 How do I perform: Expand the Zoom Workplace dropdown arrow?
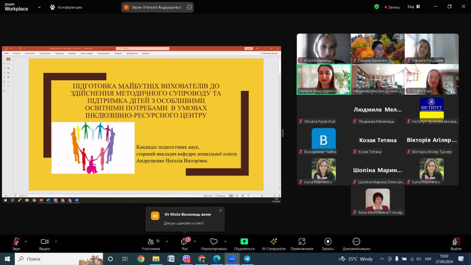point(39,7)
